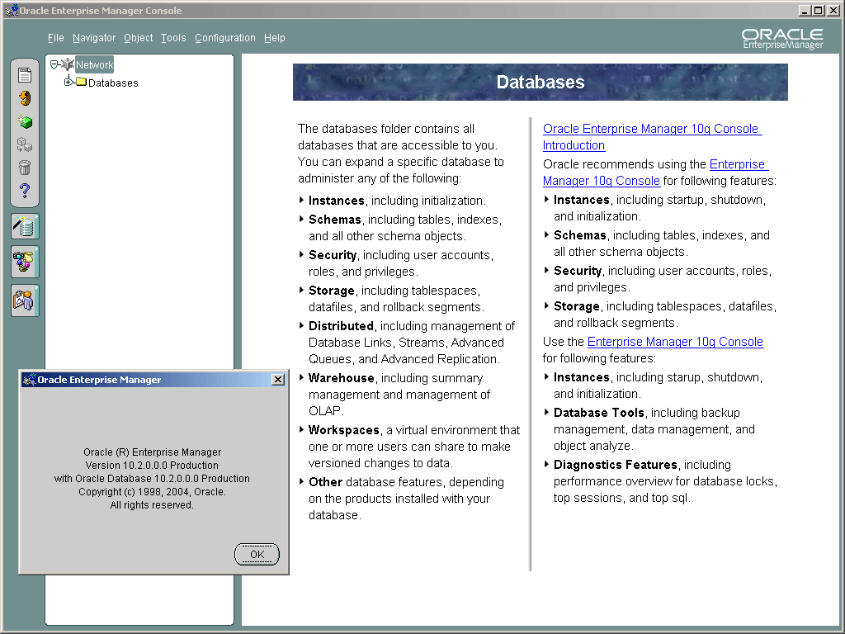
Task: Click 'Other' database features text
Action: point(325,482)
